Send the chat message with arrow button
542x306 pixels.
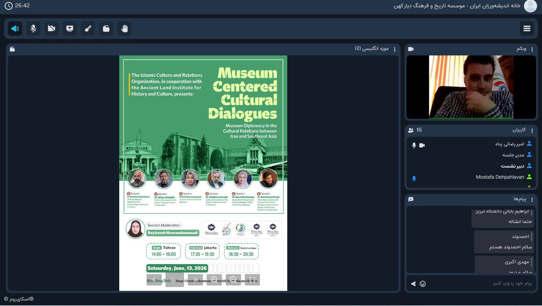tap(413, 284)
